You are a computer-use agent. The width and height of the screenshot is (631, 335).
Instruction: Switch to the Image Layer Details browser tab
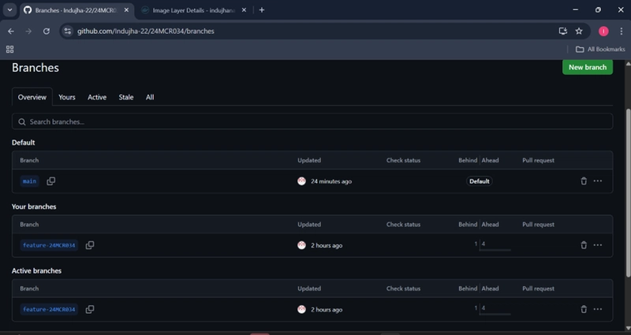[x=194, y=10]
